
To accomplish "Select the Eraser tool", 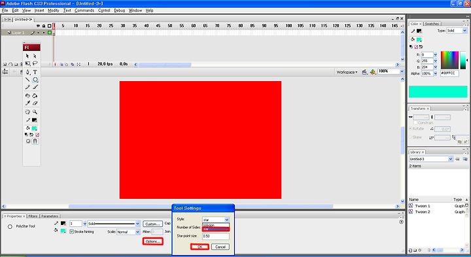I will [35, 103].
